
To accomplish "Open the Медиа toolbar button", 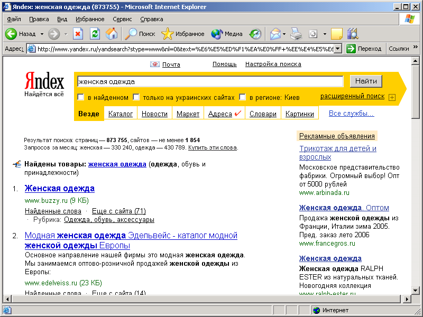I will [227, 34].
